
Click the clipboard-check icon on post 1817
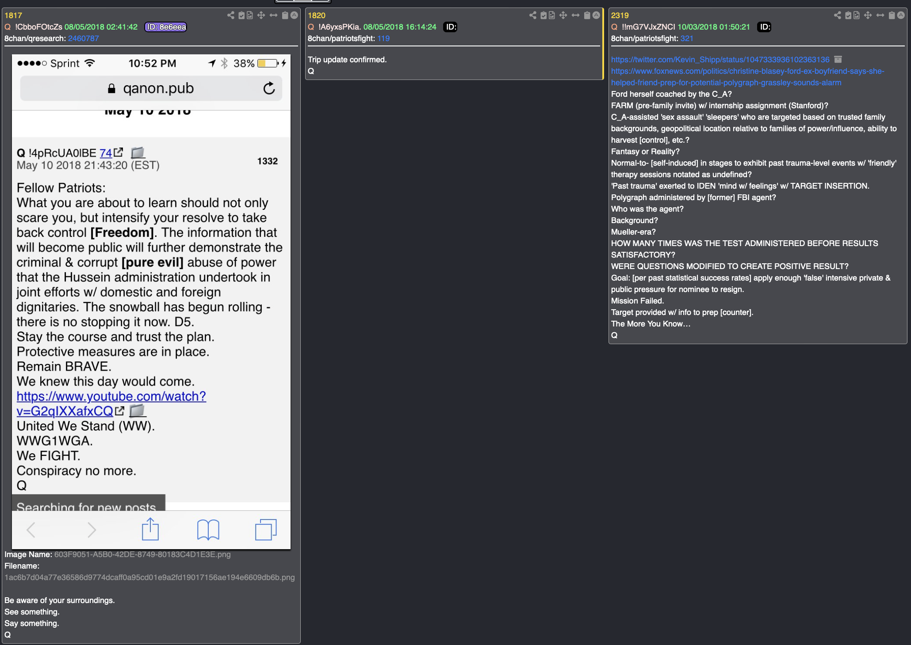[x=241, y=15]
